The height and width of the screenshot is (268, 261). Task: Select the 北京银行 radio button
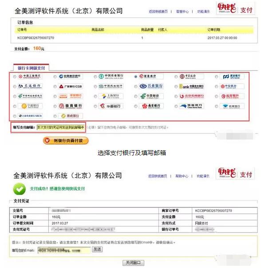217,97
